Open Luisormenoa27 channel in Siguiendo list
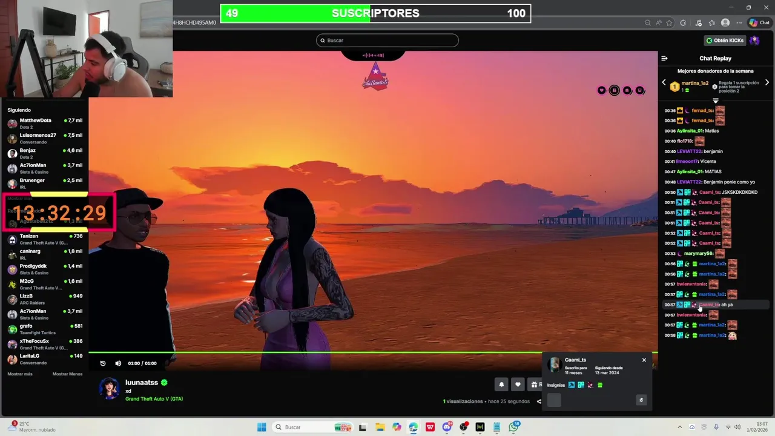The image size is (775, 436). coord(45,138)
